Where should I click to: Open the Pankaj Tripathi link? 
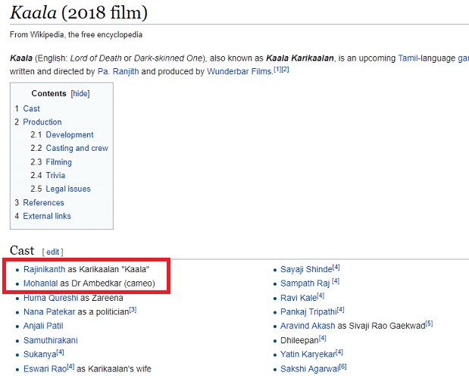(x=308, y=312)
